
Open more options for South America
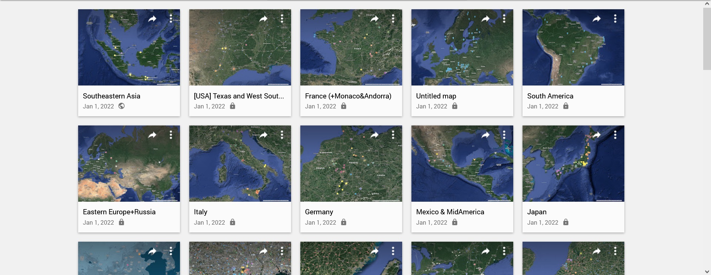point(615,19)
